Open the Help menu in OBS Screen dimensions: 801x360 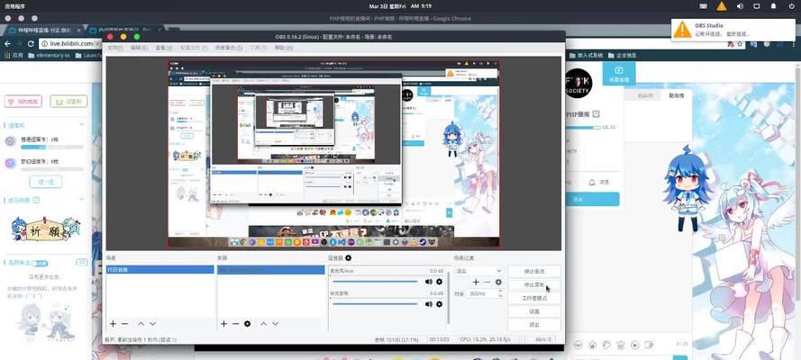(x=283, y=48)
